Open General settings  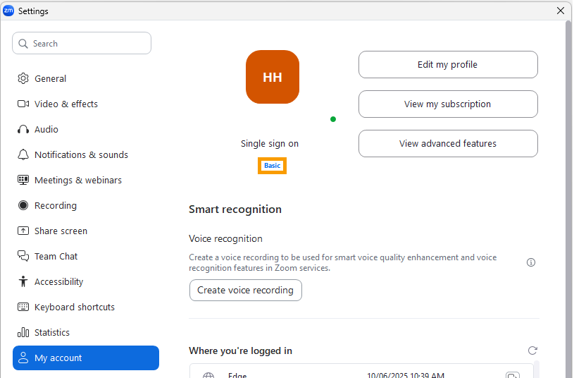pyautogui.click(x=86, y=78)
